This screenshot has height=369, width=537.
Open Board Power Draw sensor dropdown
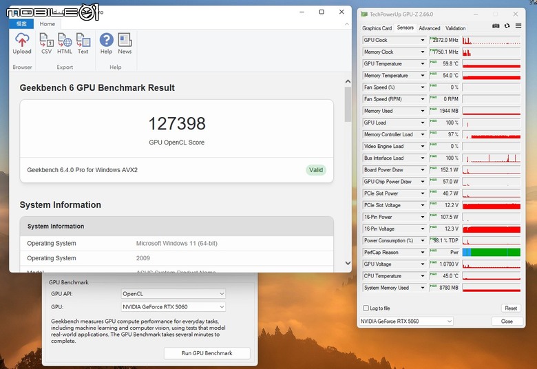point(422,170)
